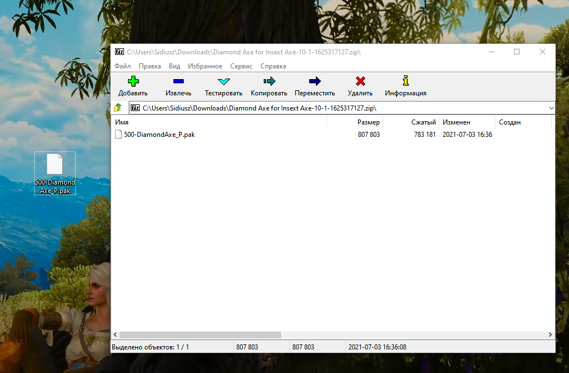
Task: Click the blue minus Извлечь icon
Action: pyautogui.click(x=178, y=81)
